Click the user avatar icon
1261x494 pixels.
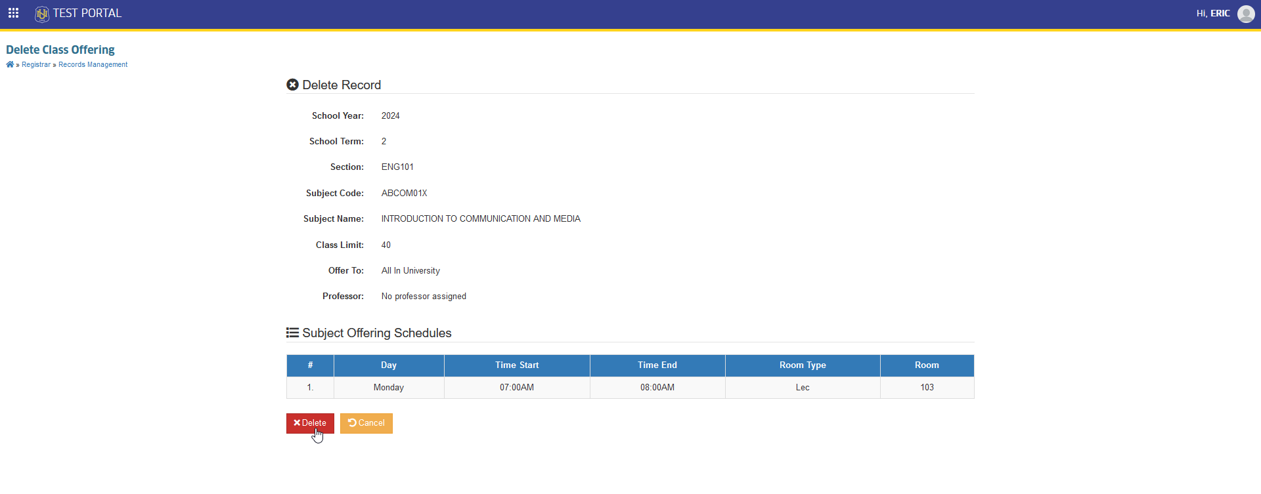(x=1246, y=14)
